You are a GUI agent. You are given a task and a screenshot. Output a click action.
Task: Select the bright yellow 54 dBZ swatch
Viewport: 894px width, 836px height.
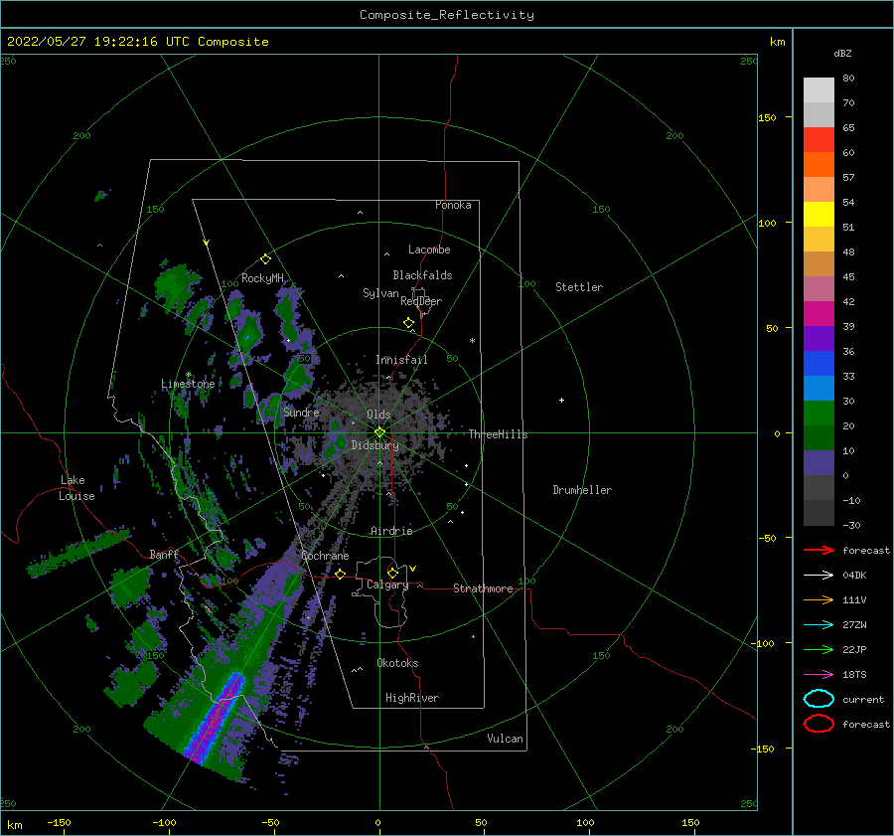(x=819, y=214)
